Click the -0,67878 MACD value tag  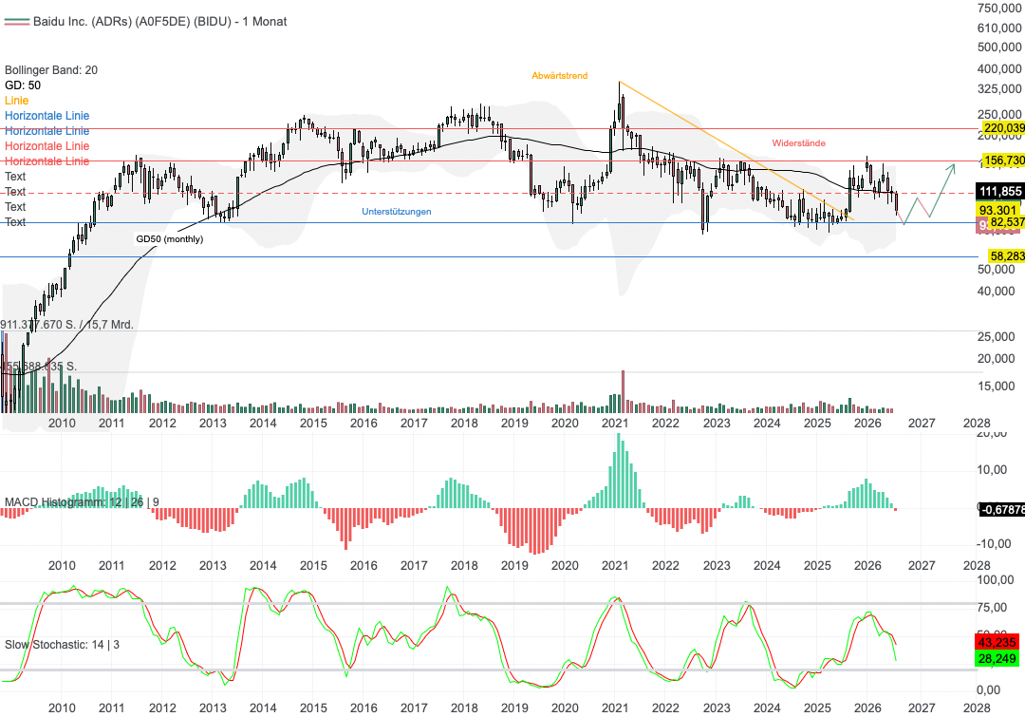click(1001, 509)
